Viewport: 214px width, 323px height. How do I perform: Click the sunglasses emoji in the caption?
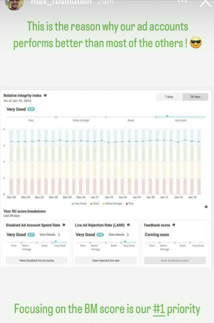[195, 43]
